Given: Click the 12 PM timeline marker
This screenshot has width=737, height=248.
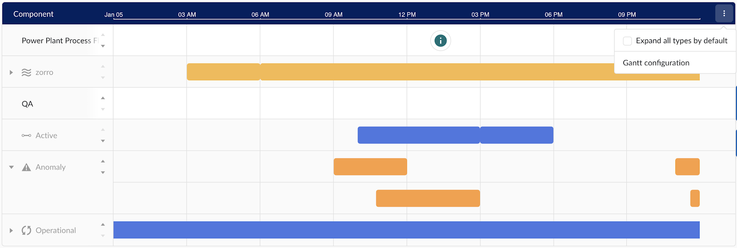Looking at the screenshot, I should pos(407,15).
